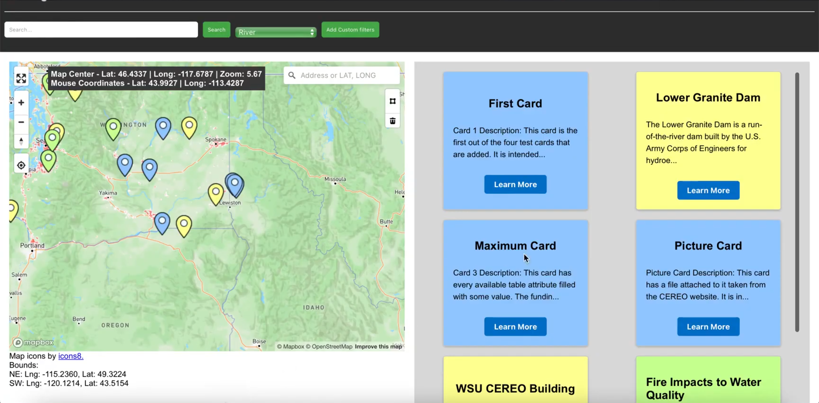Toggle fullscreen map view icon
This screenshot has height=403, width=819.
click(x=21, y=78)
